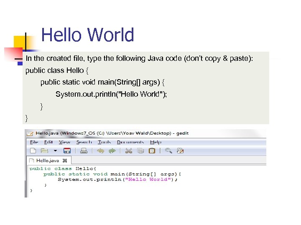
Task: Save the file with the floppy icon
Action: pos(67,151)
